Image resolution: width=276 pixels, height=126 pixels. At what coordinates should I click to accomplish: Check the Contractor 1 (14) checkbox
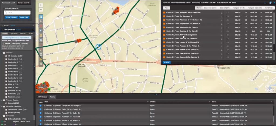pos(7,59)
